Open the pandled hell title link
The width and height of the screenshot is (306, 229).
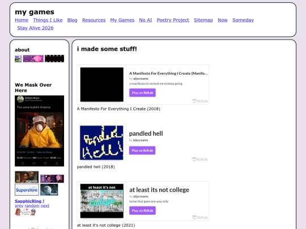[x=146, y=133]
